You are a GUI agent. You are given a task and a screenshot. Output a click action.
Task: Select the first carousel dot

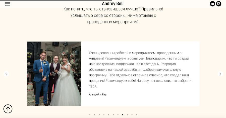(x=90, y=115)
